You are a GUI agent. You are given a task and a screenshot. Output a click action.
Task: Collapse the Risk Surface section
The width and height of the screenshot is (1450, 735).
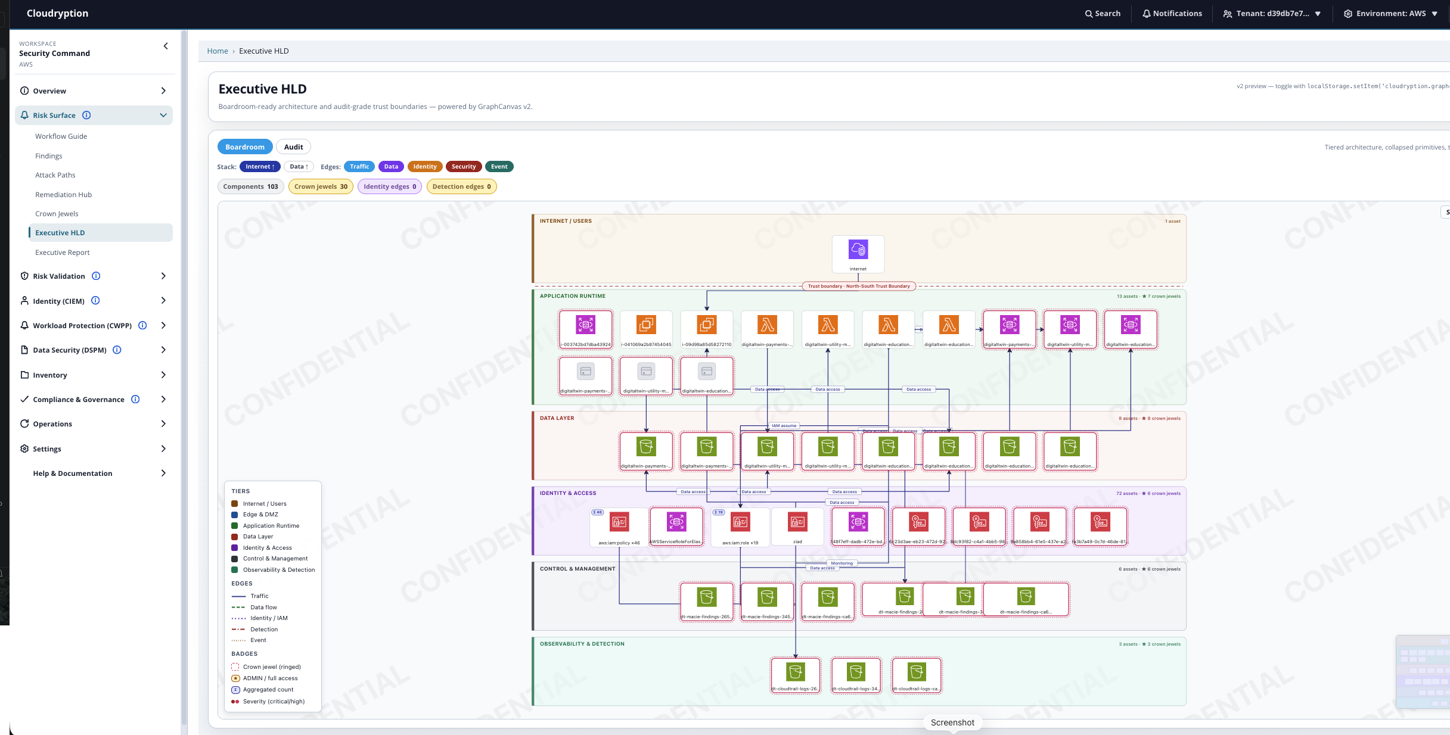[x=94, y=115]
